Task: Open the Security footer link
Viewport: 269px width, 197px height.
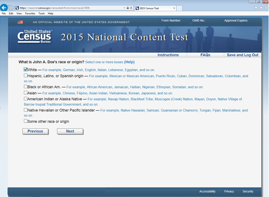Action: [248, 192]
